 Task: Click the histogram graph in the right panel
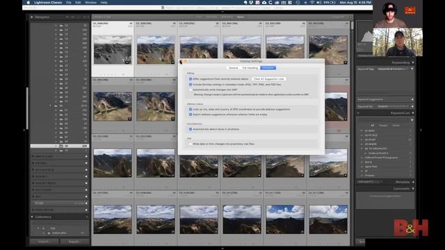(x=364, y=33)
